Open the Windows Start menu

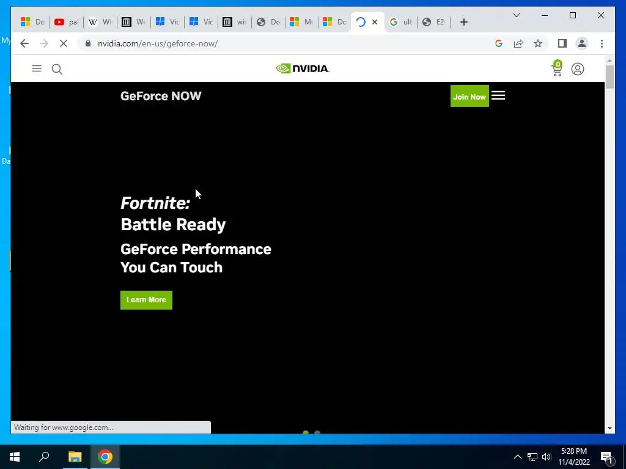tap(15, 457)
